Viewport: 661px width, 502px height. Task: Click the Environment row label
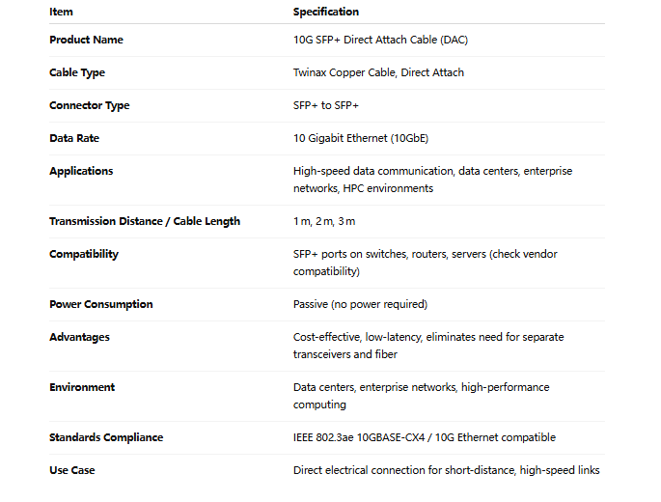click(82, 387)
